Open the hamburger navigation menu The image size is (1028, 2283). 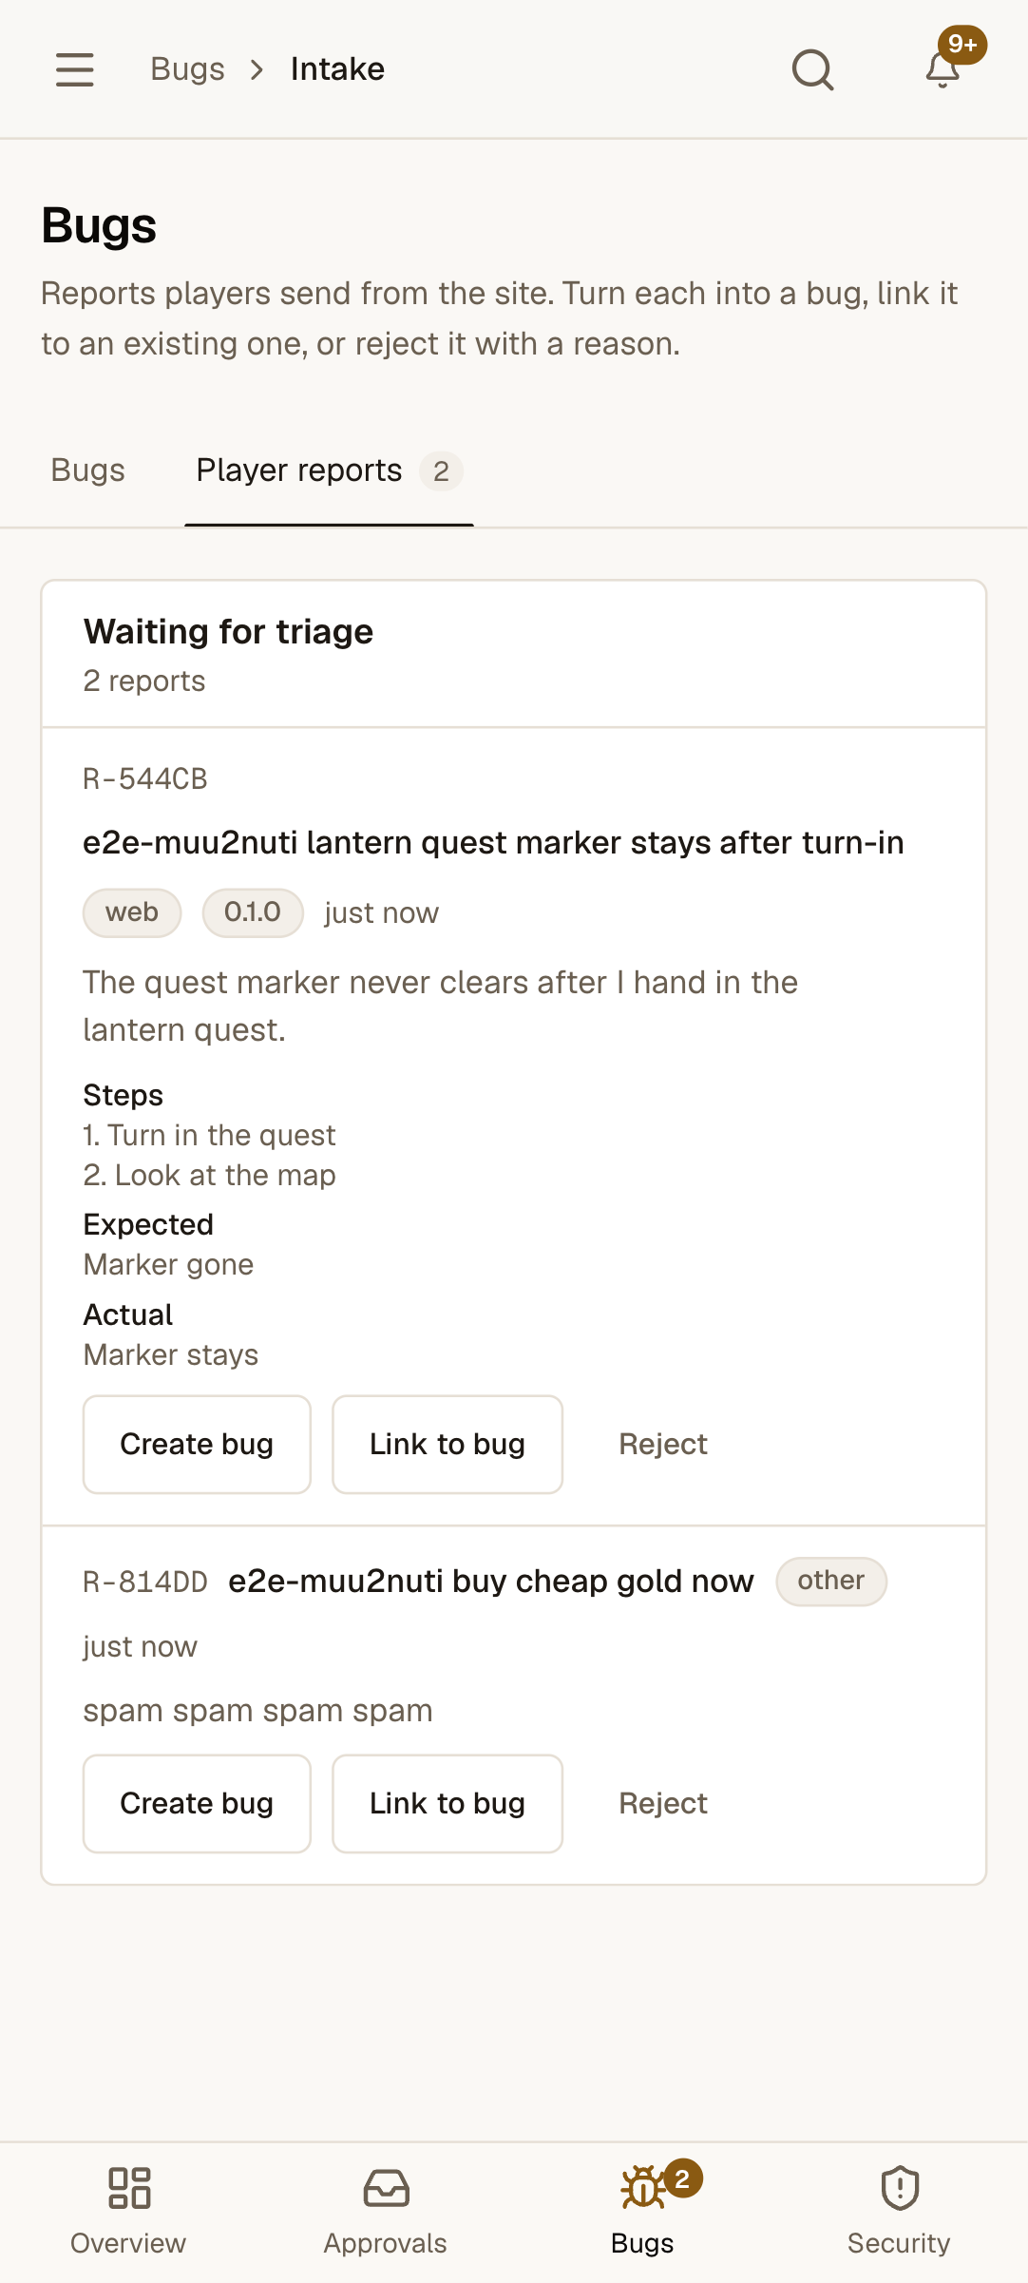tap(74, 69)
